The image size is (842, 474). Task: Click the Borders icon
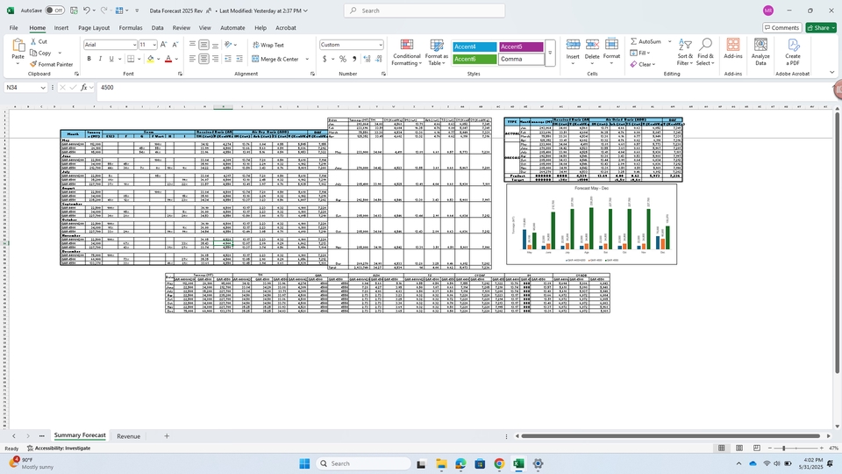pyautogui.click(x=131, y=59)
